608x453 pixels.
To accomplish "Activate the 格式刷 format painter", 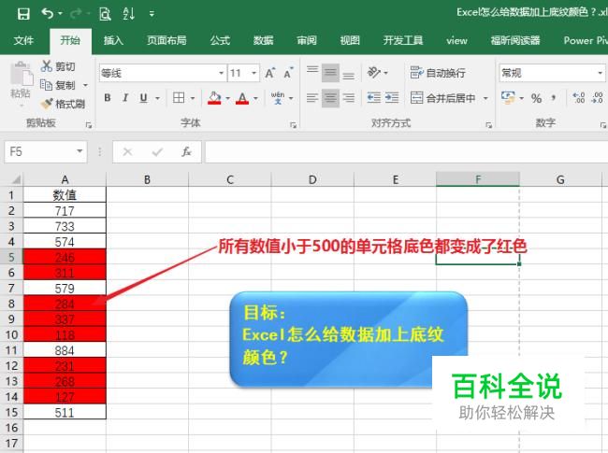I will 63,104.
